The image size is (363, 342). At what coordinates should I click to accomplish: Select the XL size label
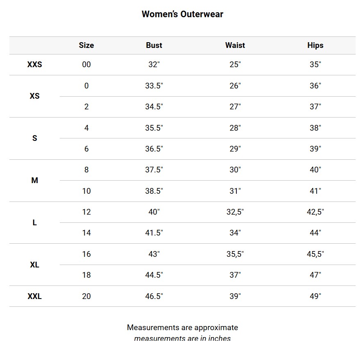34,265
